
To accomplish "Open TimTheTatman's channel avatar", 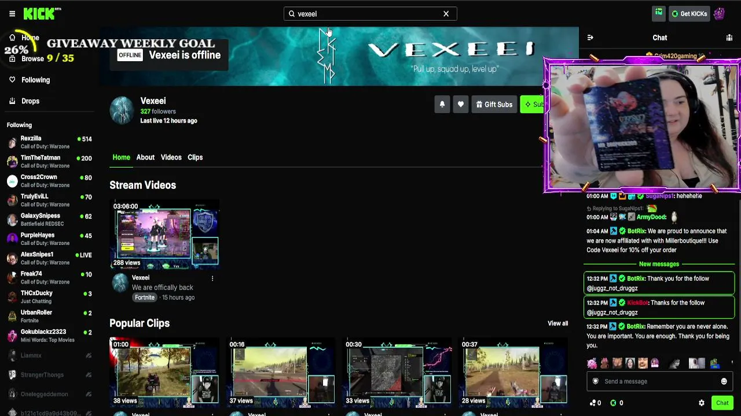I will pyautogui.click(x=12, y=162).
